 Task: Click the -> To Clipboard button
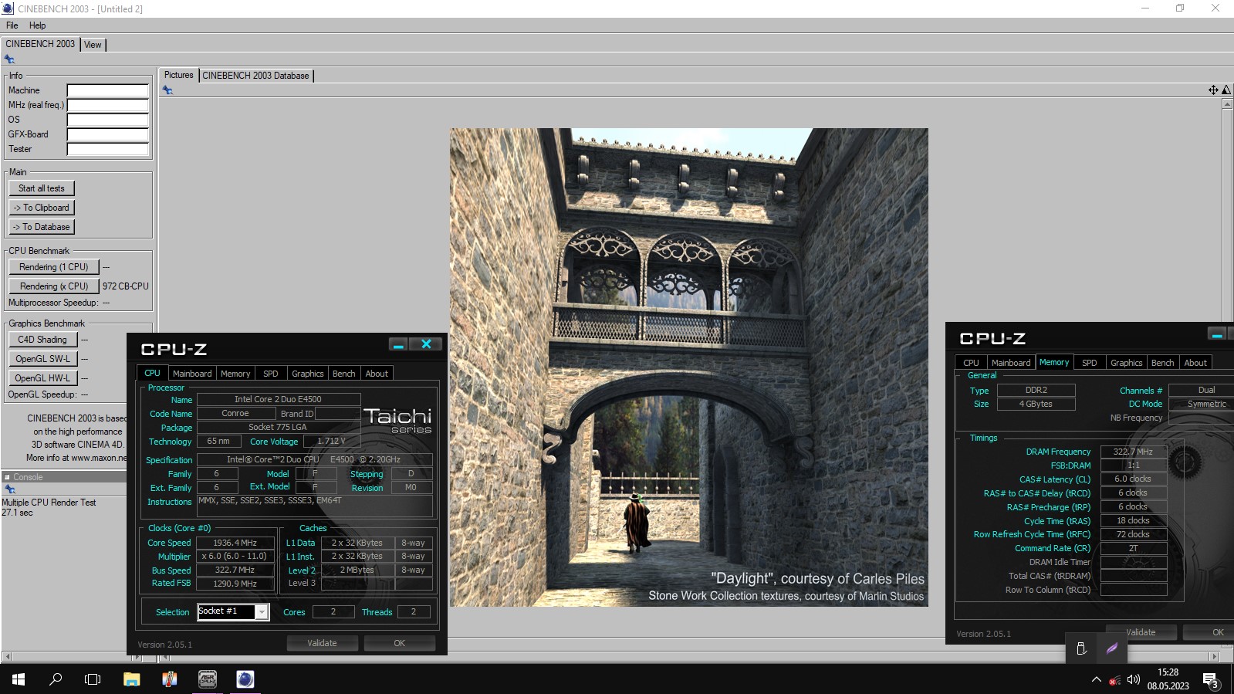(x=42, y=208)
